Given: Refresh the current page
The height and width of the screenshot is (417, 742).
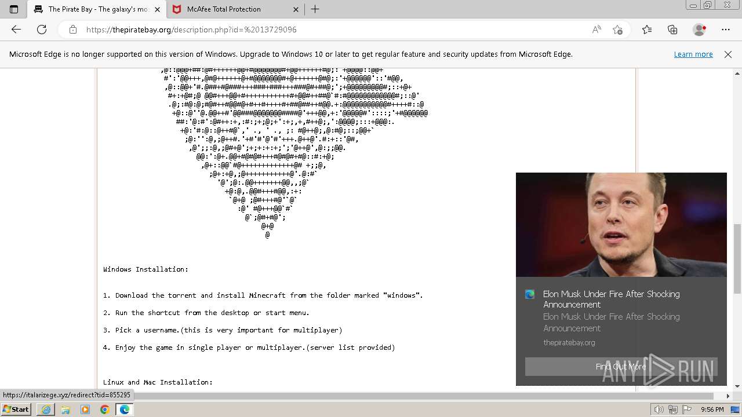Looking at the screenshot, I should (x=42, y=30).
